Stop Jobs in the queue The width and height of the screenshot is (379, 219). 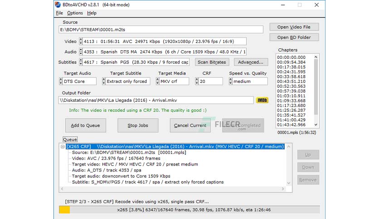pyautogui.click(x=138, y=125)
